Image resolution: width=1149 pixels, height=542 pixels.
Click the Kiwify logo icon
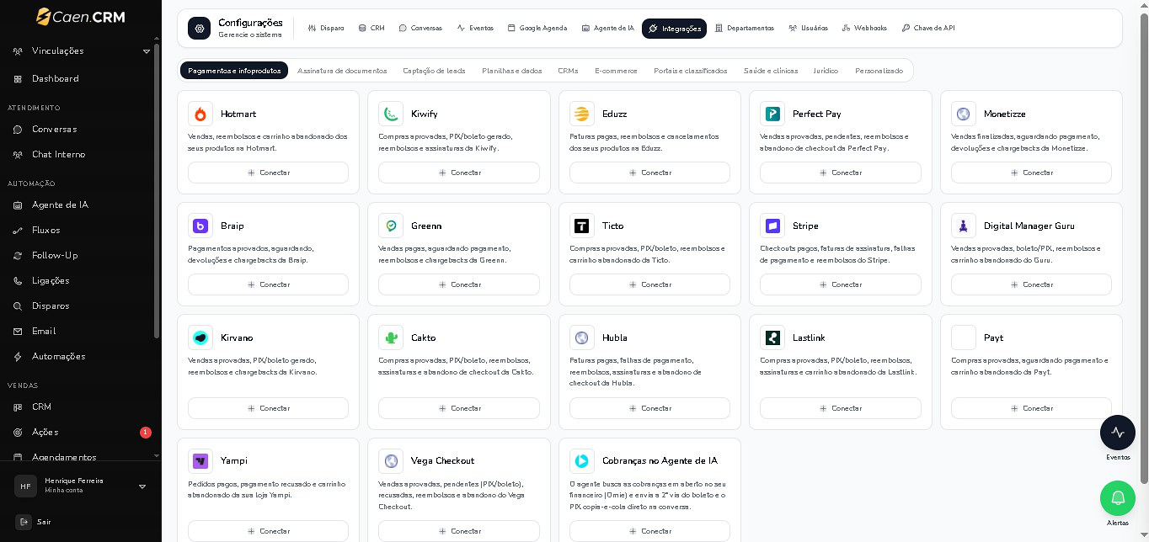pyautogui.click(x=391, y=114)
